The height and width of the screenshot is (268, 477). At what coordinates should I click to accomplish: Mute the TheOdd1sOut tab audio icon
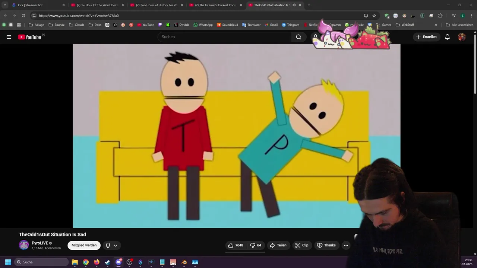[294, 5]
